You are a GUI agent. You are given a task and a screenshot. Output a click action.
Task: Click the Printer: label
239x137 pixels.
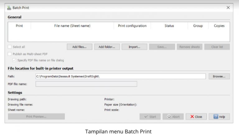[109, 99]
